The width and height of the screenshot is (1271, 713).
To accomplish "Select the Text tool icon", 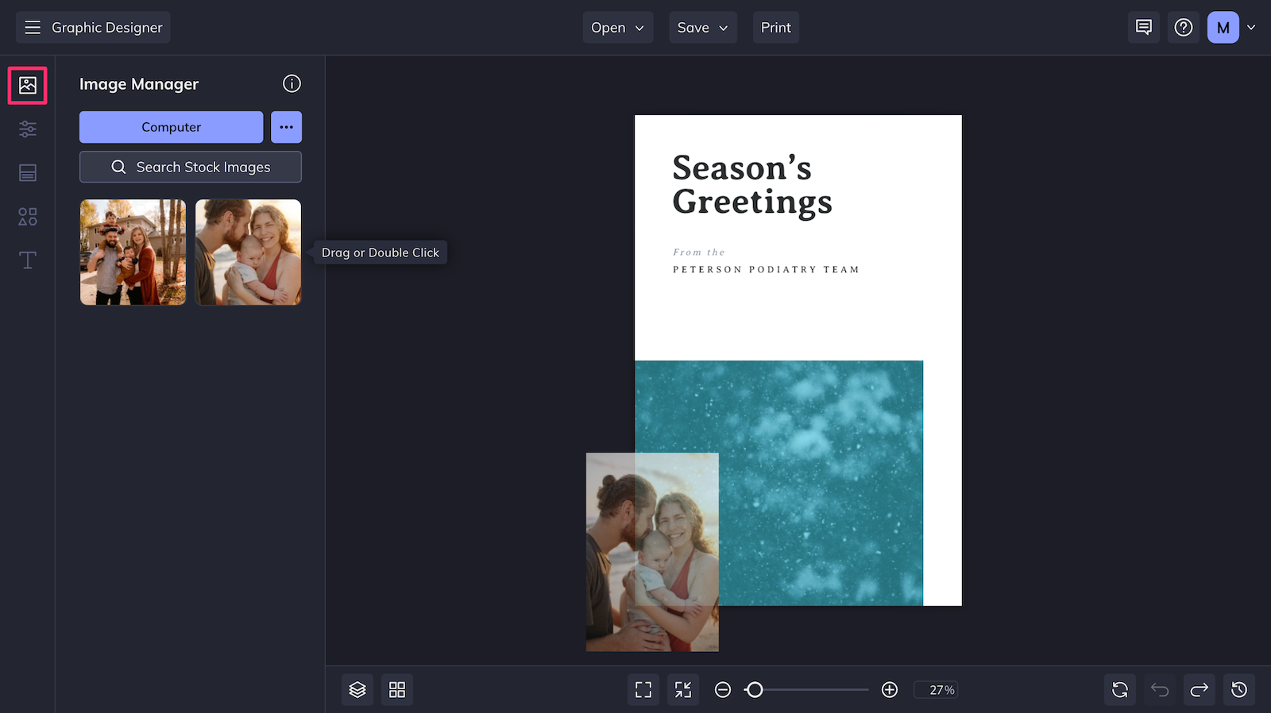I will (x=28, y=260).
